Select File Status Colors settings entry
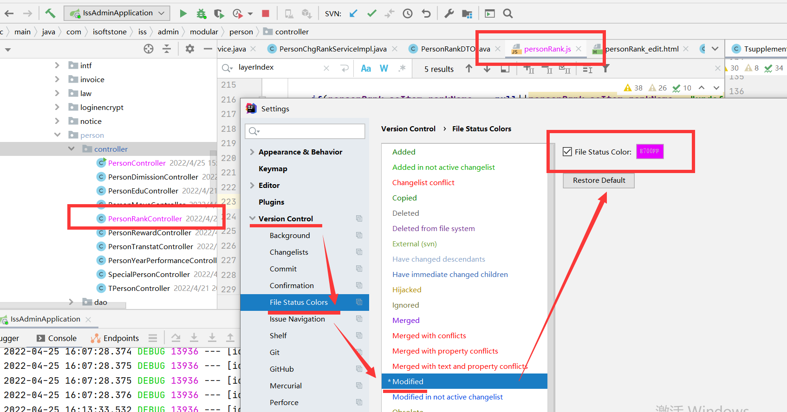The image size is (787, 412). click(305, 302)
